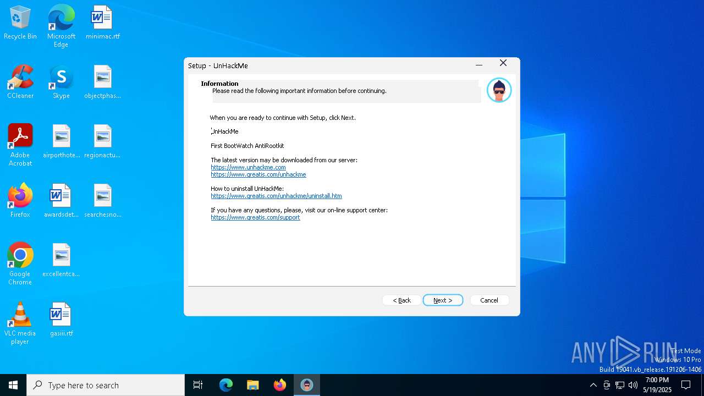Open File Explorer from the taskbar
This screenshot has height=396, width=704.
point(253,385)
